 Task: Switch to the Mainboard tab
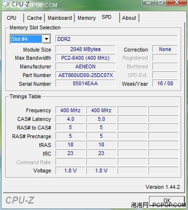[x=60, y=18]
